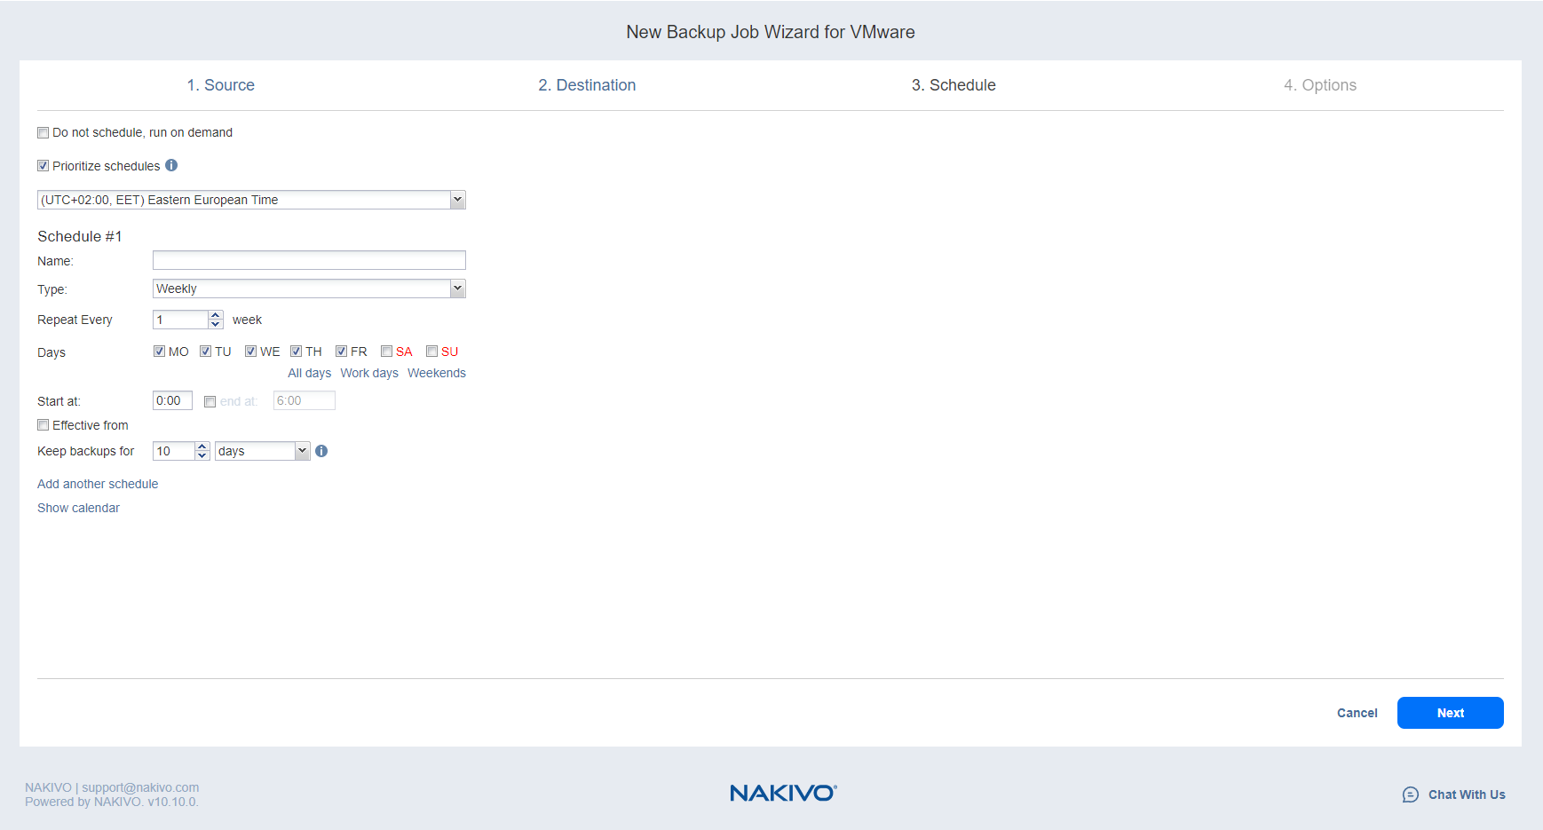Click Add another schedule link
Screen dimensions: 1543x830
(x=98, y=484)
